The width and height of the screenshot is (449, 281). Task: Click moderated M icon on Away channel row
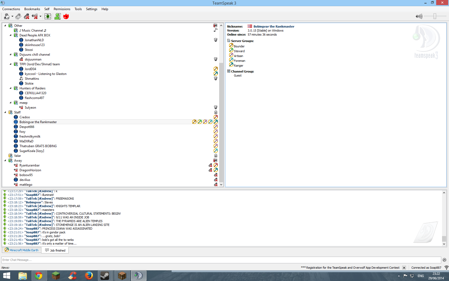coord(215,161)
